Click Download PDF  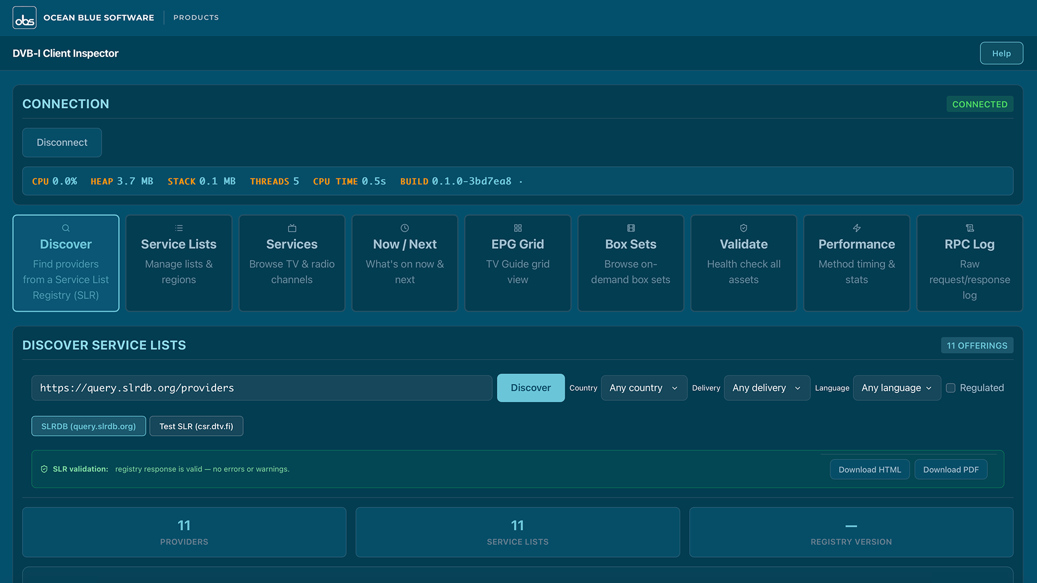click(x=951, y=470)
